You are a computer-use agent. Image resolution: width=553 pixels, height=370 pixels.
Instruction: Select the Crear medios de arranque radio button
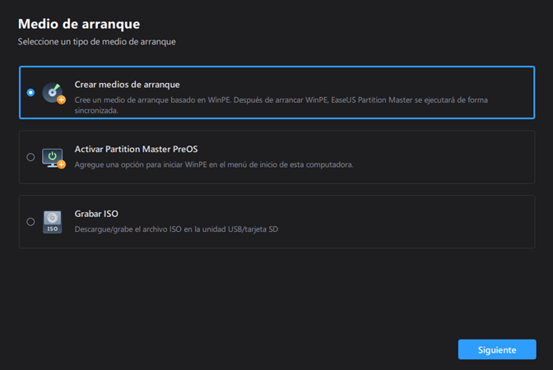pos(30,93)
